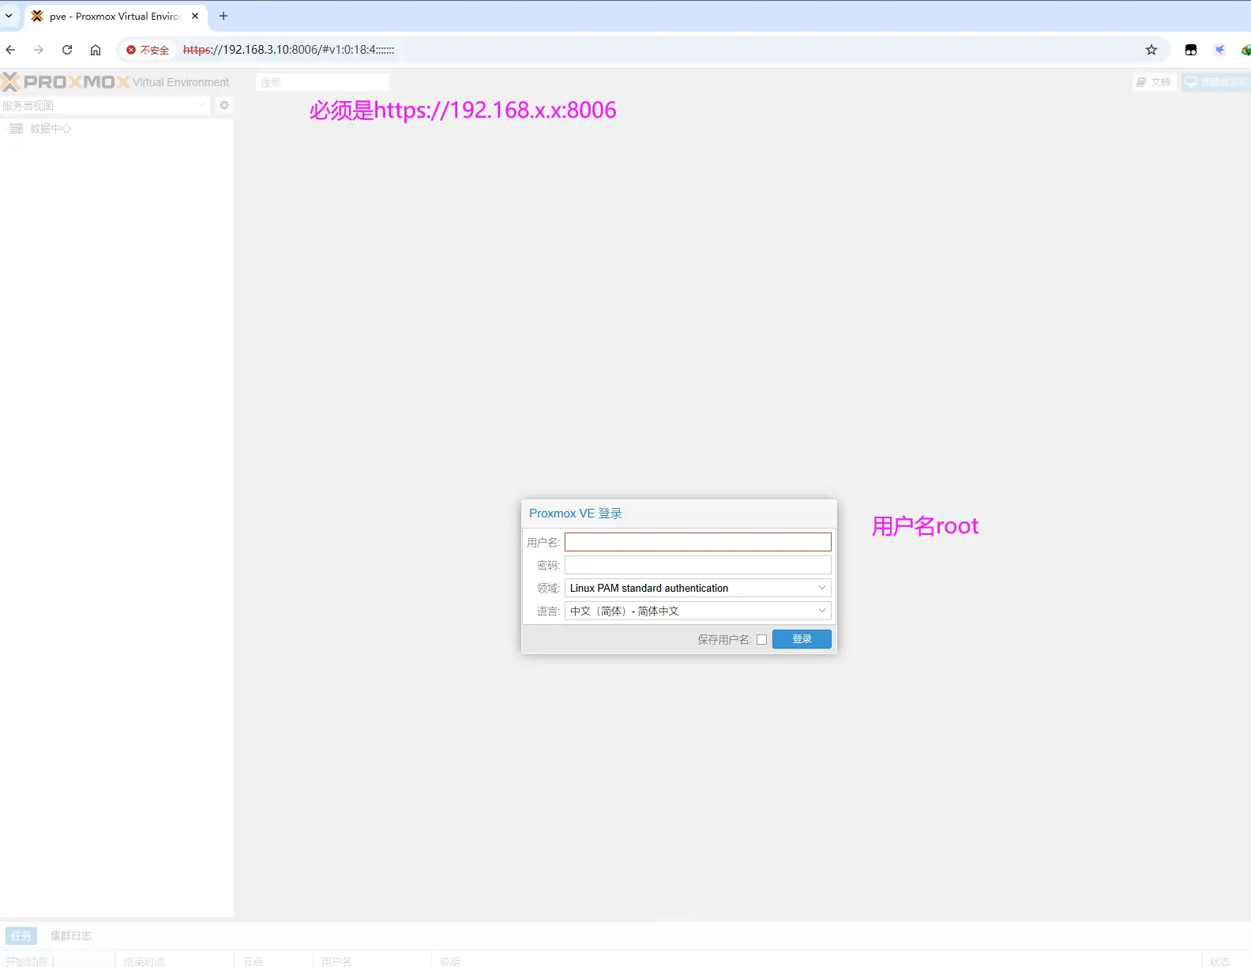Image resolution: width=1251 pixels, height=967 pixels.
Task: Open the 服务器视图 view selector dropdown
Action: [x=105, y=105]
